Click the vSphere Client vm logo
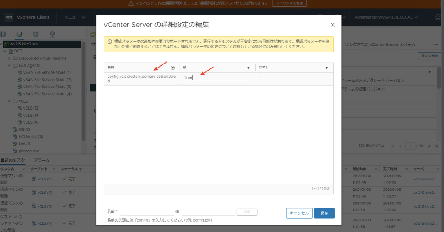 (x=9, y=17)
